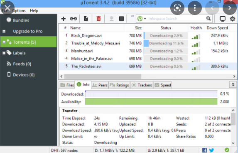Add torrent from URL link icon
This screenshot has height=153, width=238.
[74, 19]
